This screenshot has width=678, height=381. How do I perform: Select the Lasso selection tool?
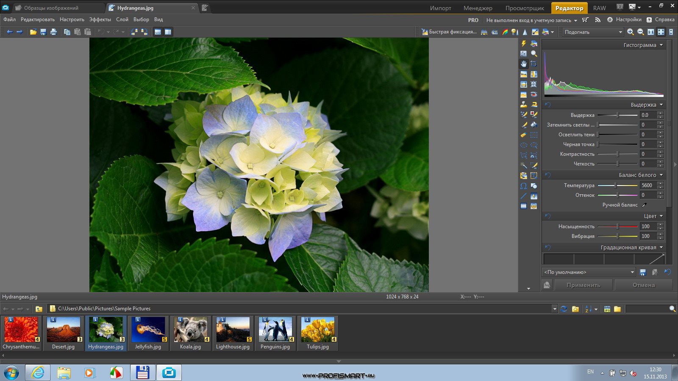pos(534,145)
